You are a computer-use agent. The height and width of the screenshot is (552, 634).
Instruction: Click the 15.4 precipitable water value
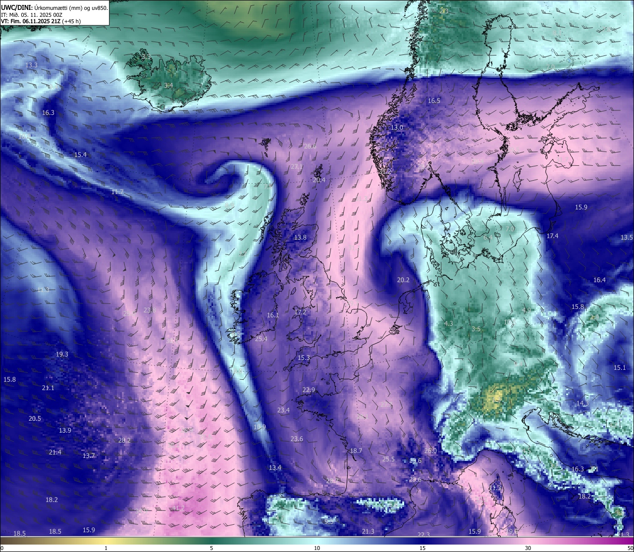(x=80, y=155)
